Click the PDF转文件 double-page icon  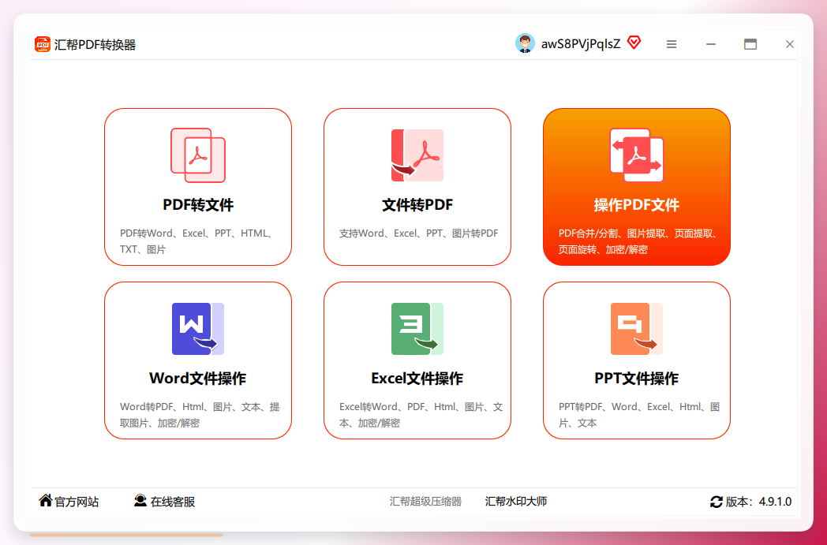pos(198,155)
